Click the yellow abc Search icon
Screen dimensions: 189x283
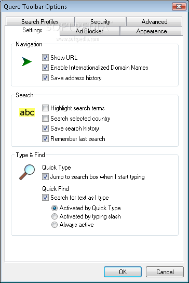pos(27,112)
